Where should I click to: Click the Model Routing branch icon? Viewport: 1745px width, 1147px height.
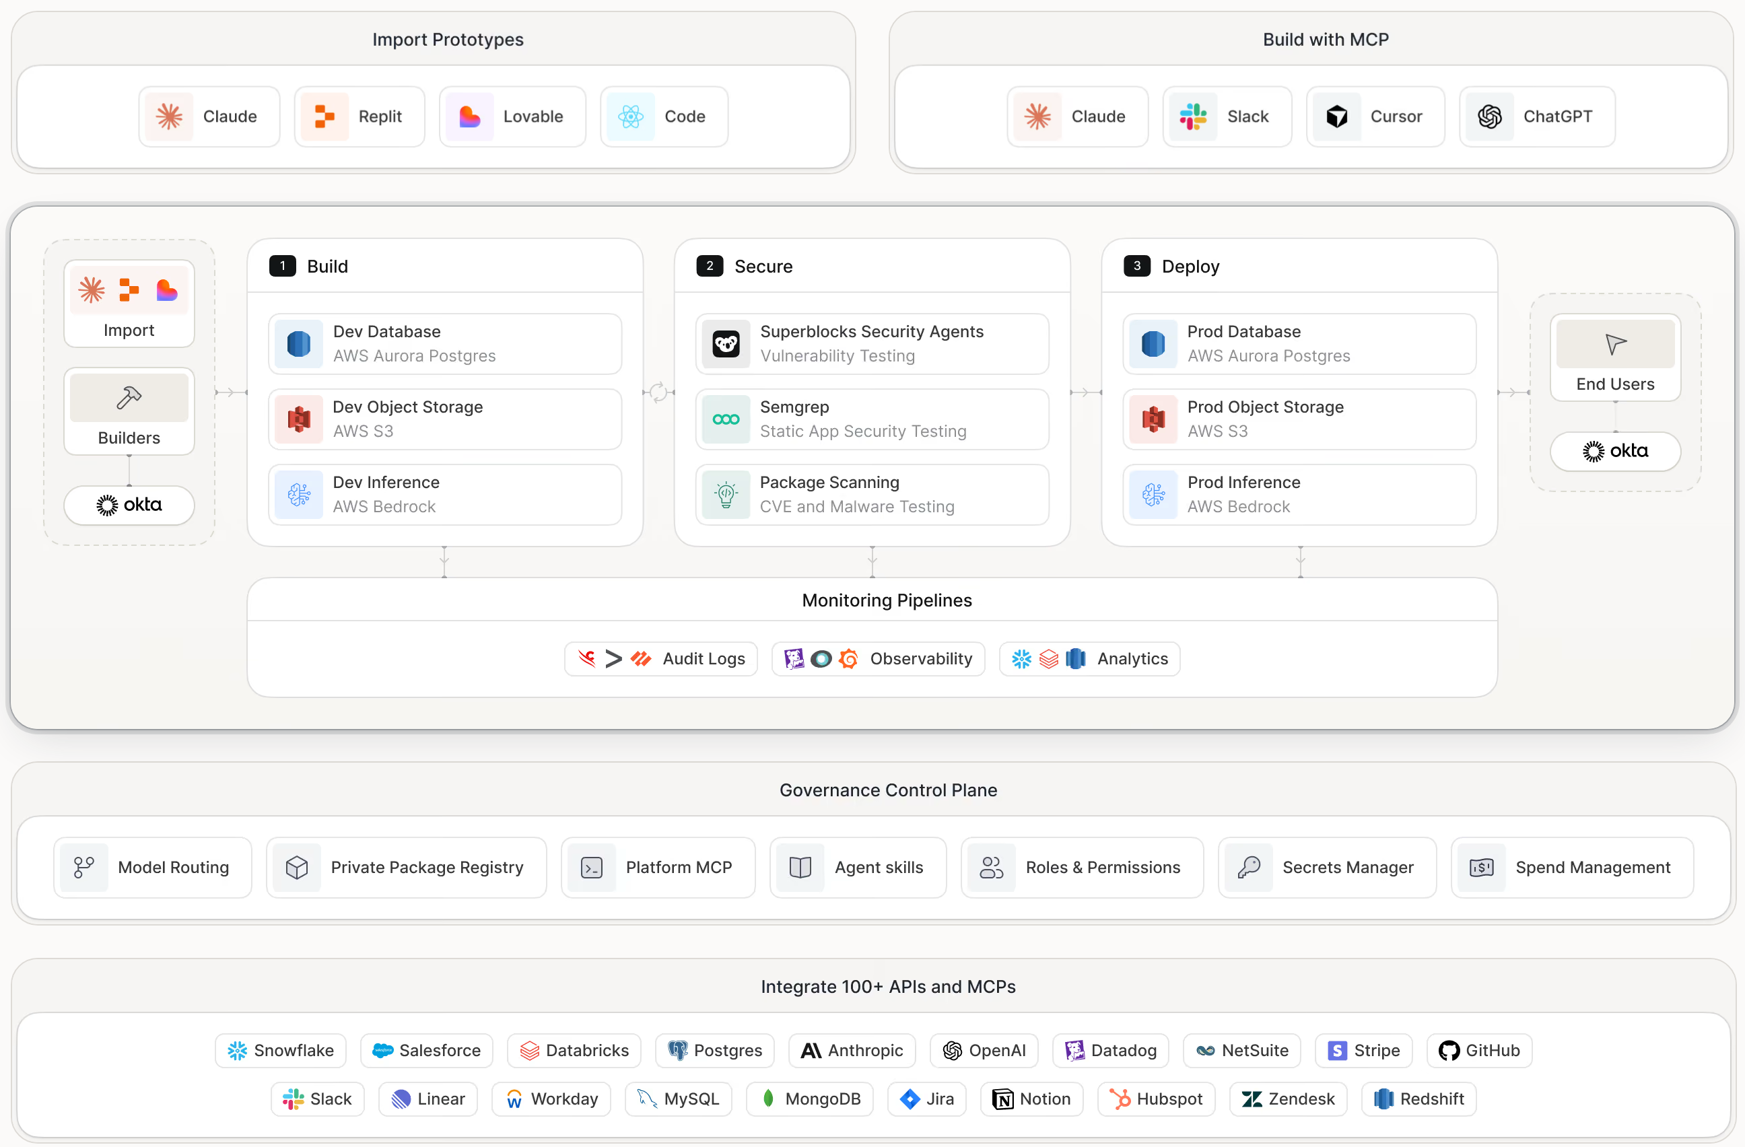84,868
